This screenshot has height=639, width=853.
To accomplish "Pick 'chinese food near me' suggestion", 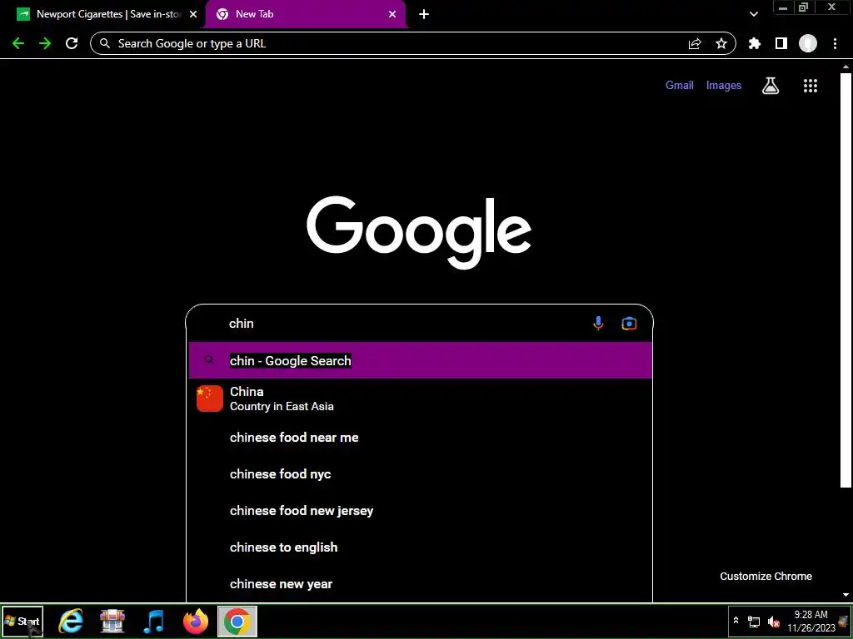I will click(420, 438).
